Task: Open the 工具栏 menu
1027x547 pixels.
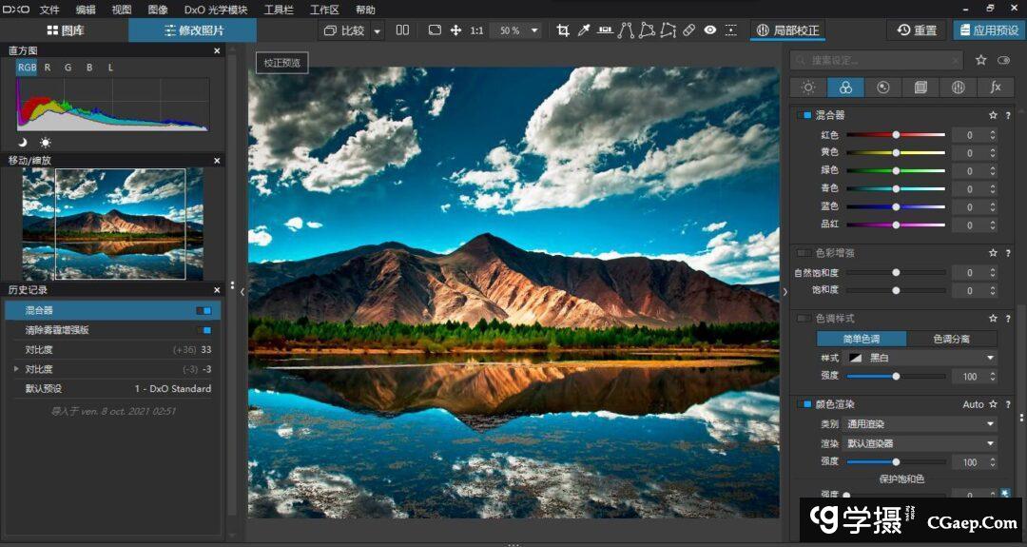Action: (279, 10)
